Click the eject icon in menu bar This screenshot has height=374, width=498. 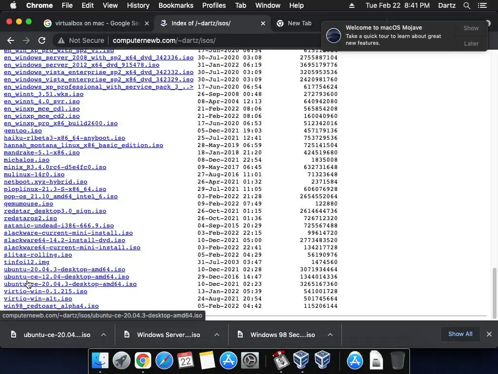click(x=352, y=5)
